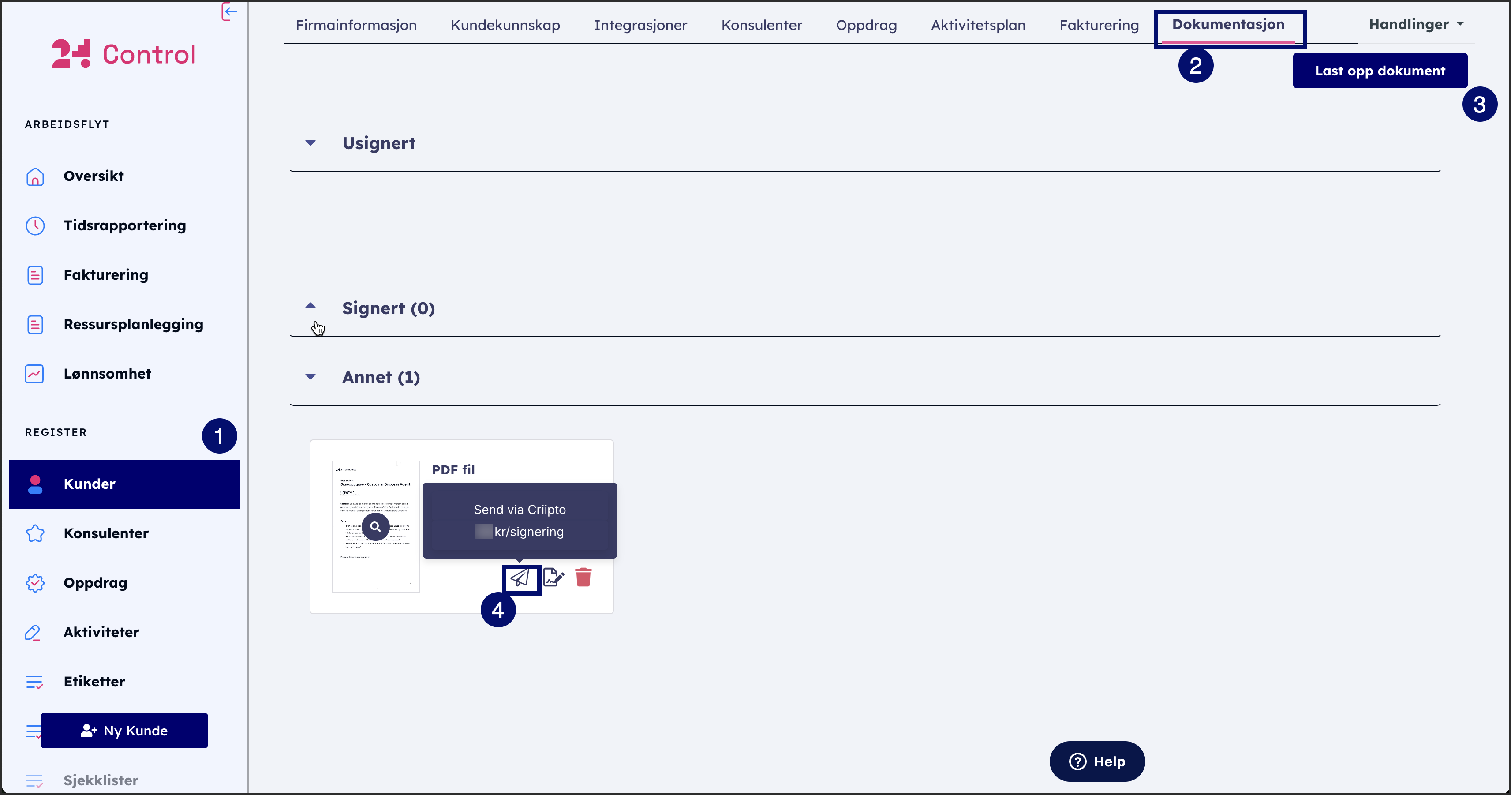1511x795 pixels.
Task: Click the Send via Criipto paper plane icon
Action: 520,578
